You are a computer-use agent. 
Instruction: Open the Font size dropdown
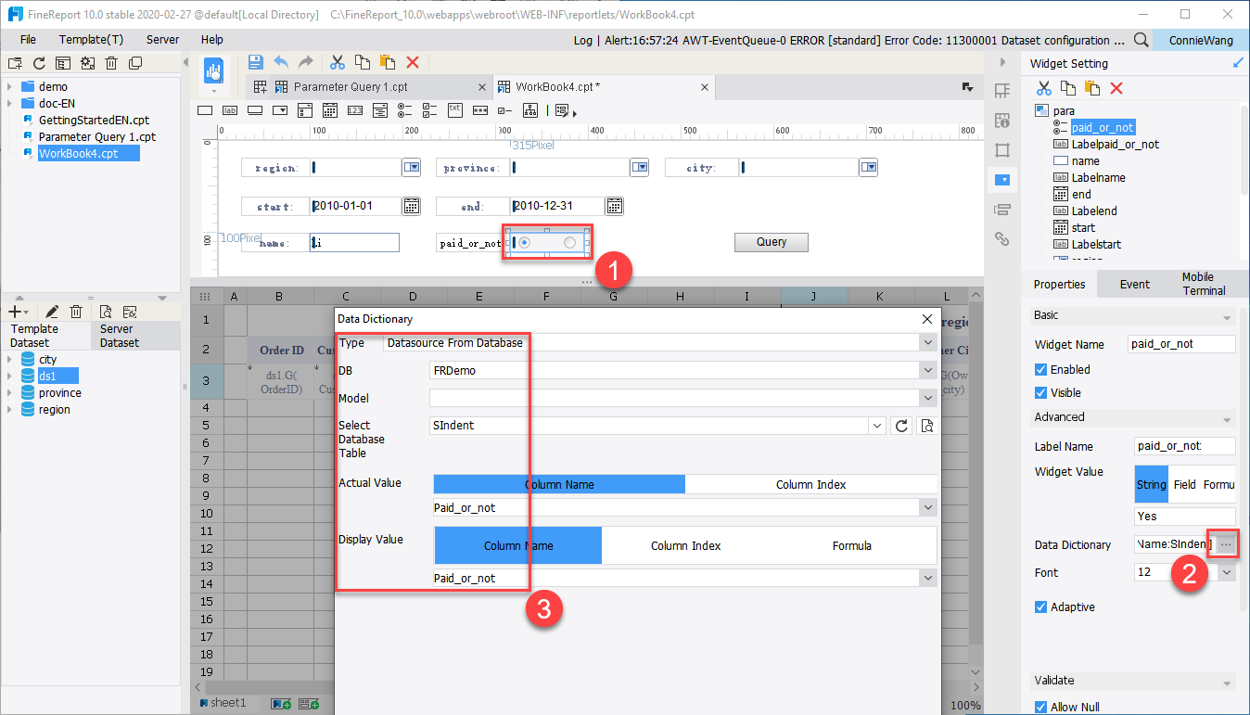(1227, 572)
